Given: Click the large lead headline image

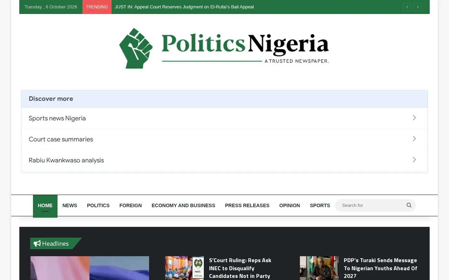Looking at the screenshot, I should [90, 268].
